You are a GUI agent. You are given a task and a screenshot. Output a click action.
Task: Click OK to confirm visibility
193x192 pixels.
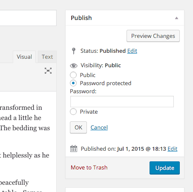click(x=78, y=127)
